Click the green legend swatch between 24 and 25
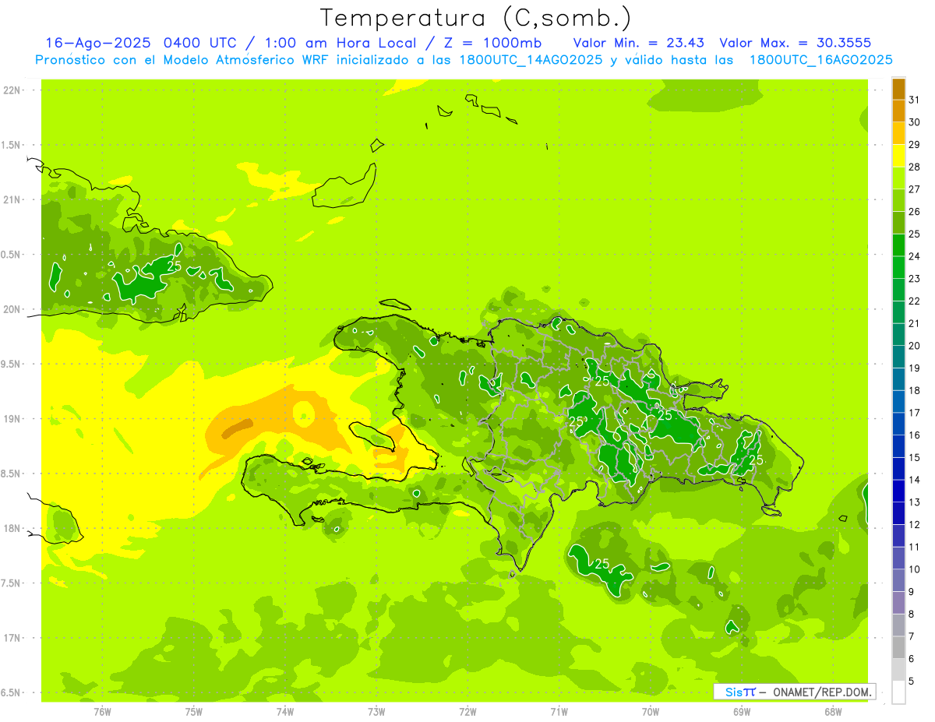935x722 pixels. [898, 245]
